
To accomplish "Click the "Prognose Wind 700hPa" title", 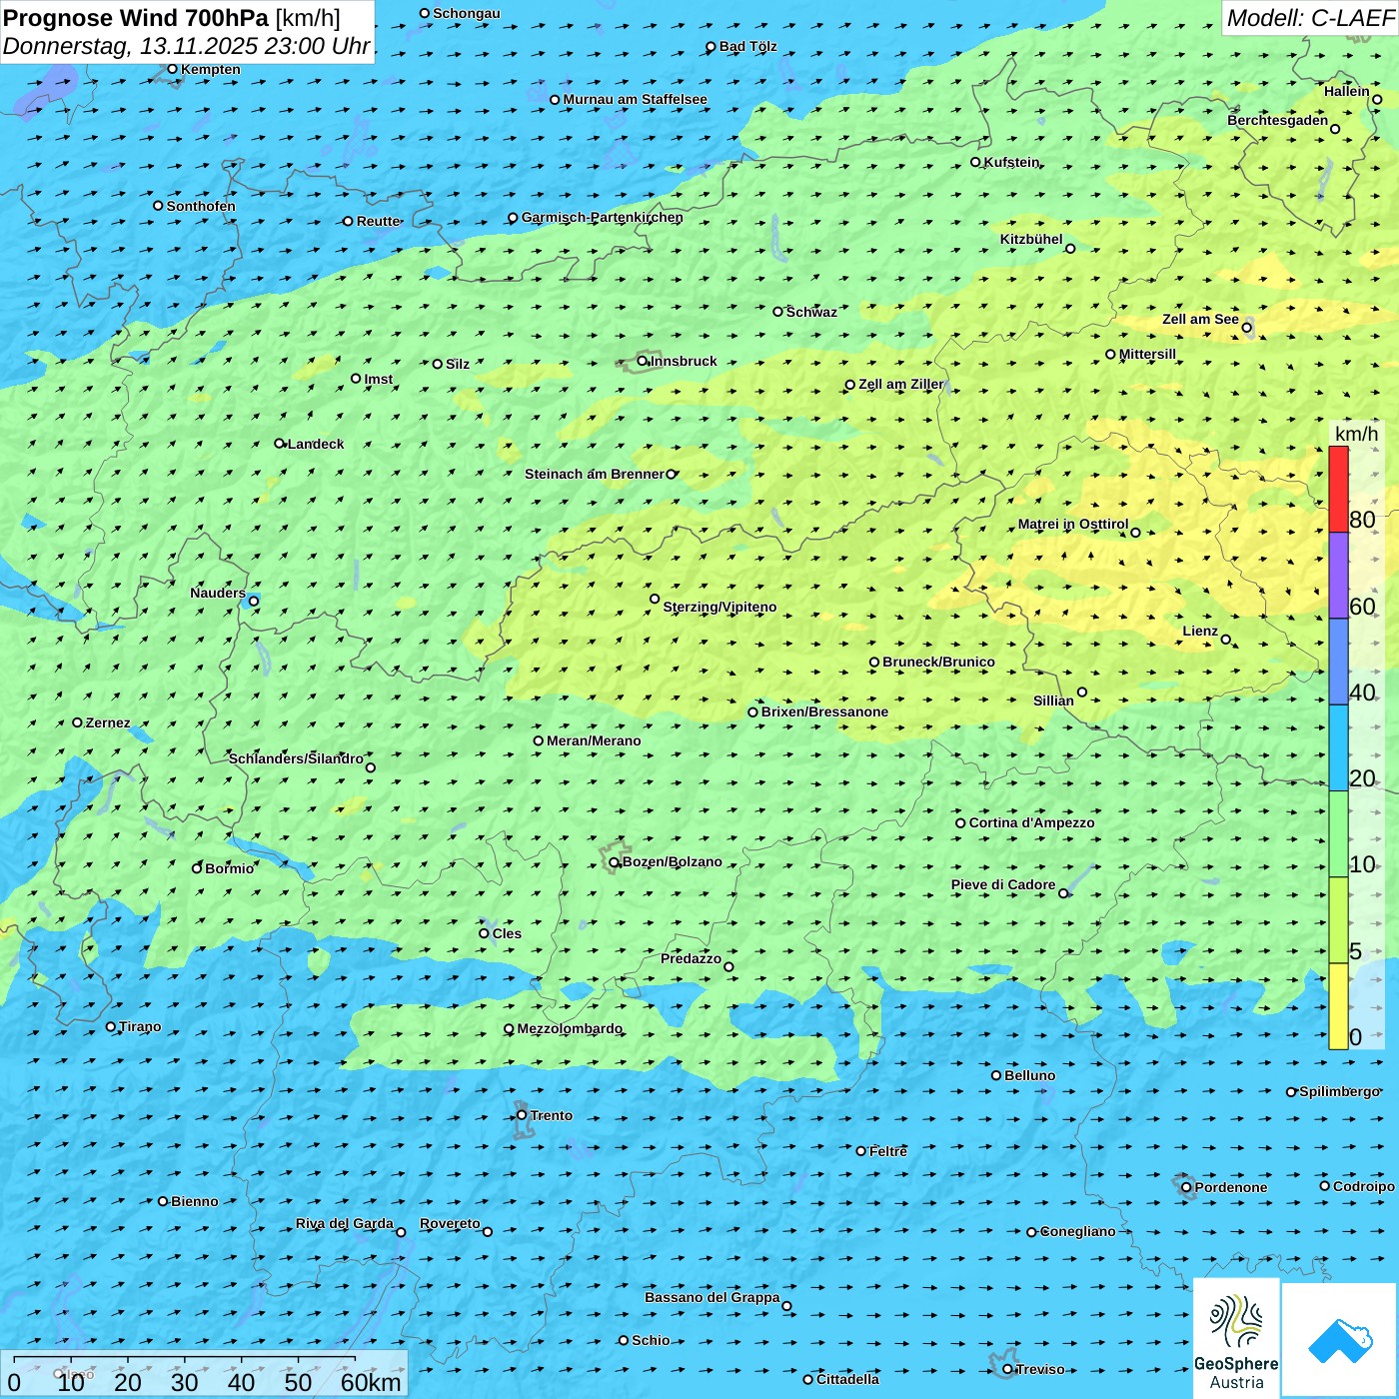I will coord(137,18).
